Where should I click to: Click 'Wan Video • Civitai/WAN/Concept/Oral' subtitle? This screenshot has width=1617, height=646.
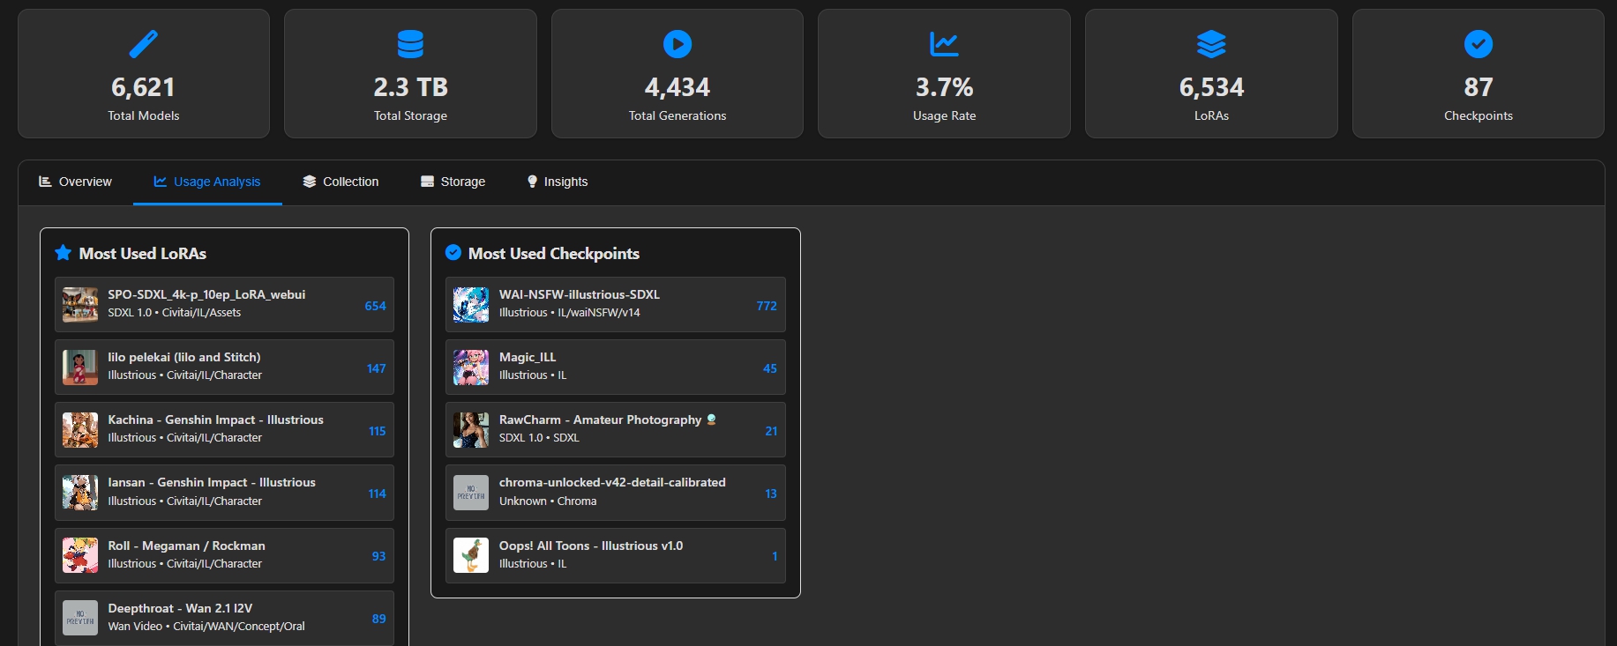206,627
